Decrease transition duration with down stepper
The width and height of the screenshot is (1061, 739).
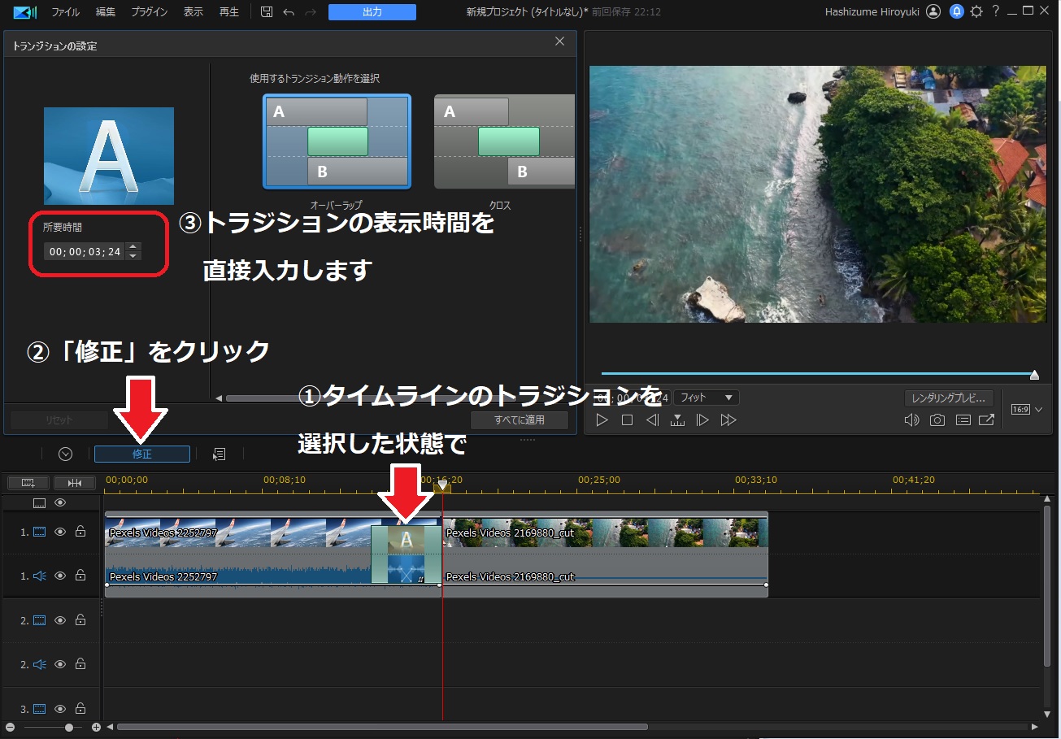[x=134, y=256]
